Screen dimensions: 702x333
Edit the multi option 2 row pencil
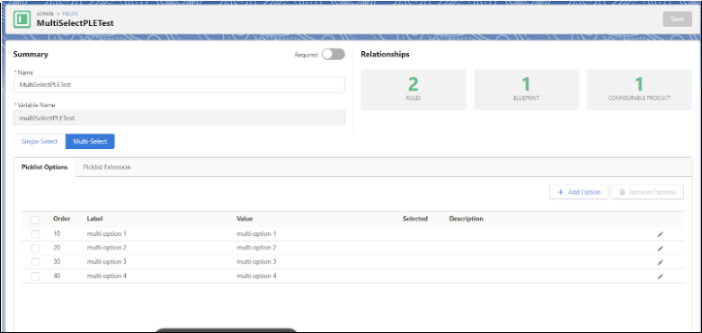[660, 248]
